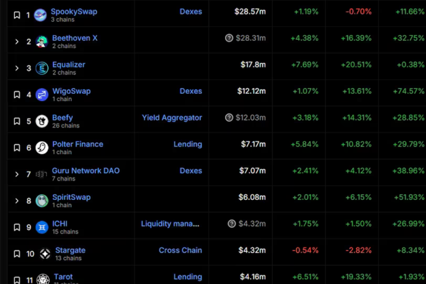426x284 pixels.
Task: Open the Yield Aggregator category link
Action: (172, 118)
